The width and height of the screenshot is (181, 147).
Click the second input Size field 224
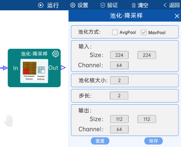147,55
